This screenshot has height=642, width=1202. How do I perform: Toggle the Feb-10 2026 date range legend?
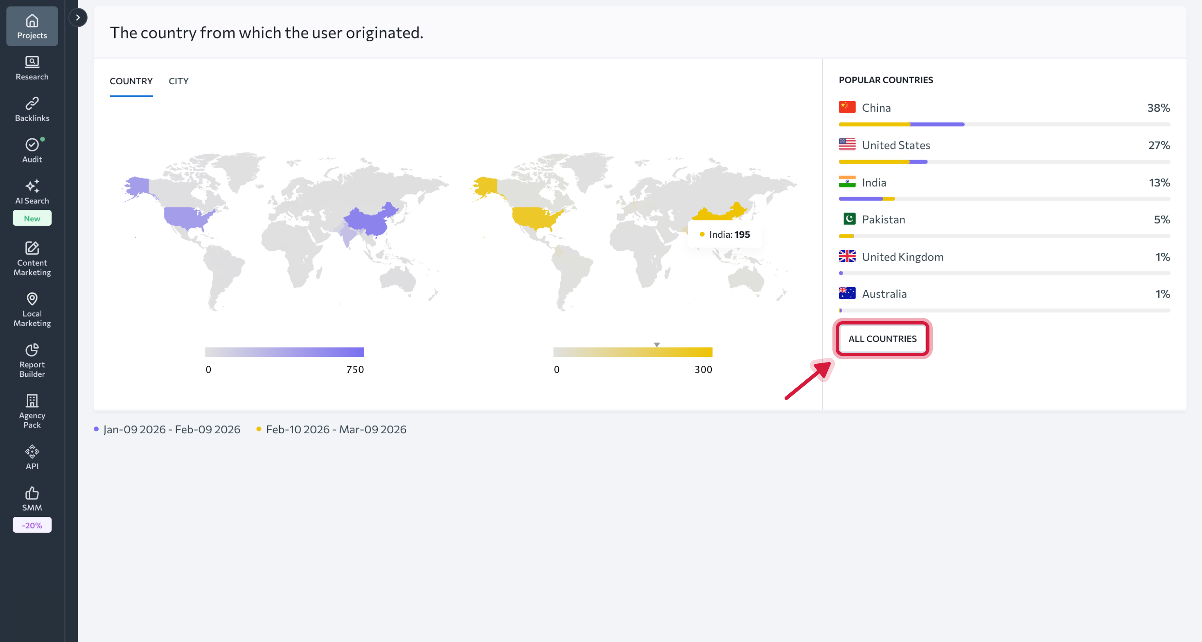point(336,429)
